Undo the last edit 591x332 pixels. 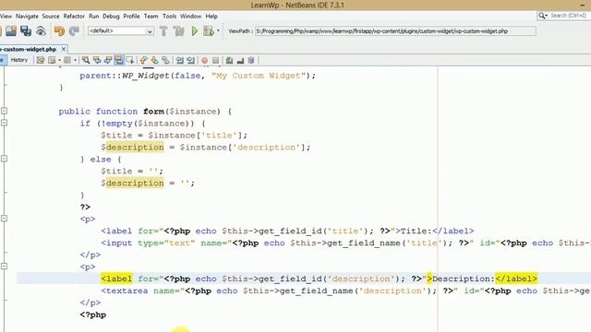click(59, 30)
